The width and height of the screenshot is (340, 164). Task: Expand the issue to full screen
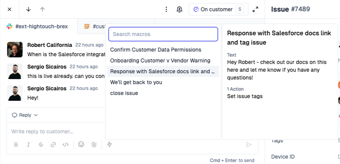(x=255, y=9)
